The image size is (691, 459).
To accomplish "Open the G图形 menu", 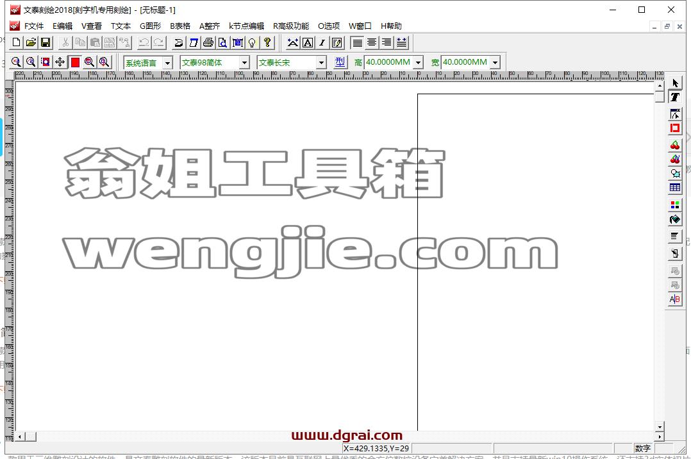I will click(150, 26).
